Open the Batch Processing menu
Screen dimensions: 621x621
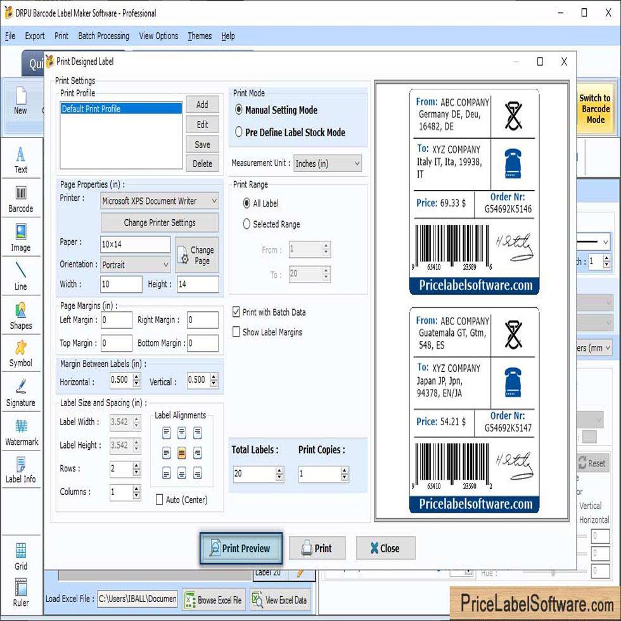point(103,36)
